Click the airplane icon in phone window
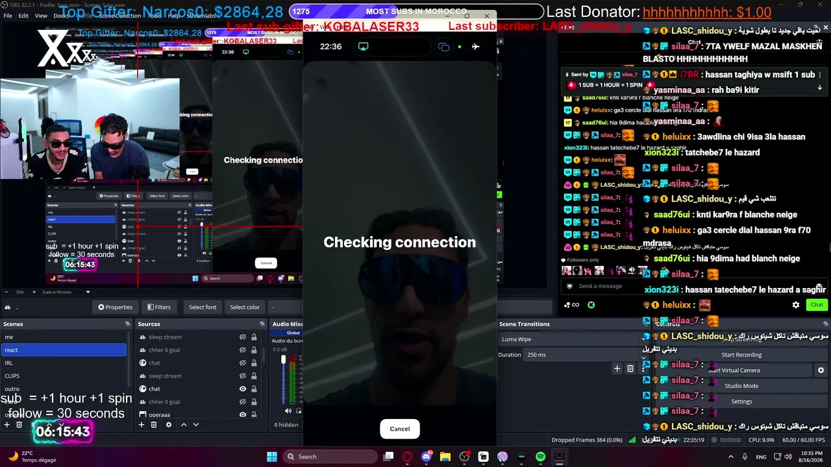The image size is (831, 467). [476, 47]
